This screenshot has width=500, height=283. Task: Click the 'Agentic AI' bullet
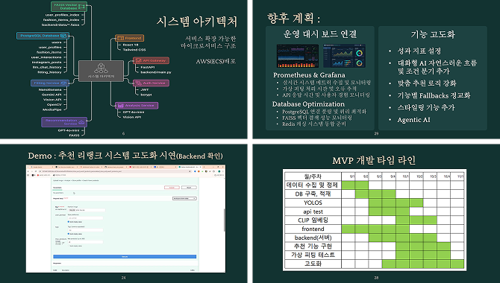pyautogui.click(x=413, y=120)
